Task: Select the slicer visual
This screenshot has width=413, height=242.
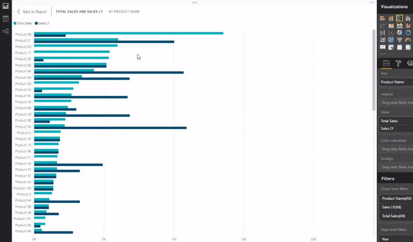Action: pos(391,47)
